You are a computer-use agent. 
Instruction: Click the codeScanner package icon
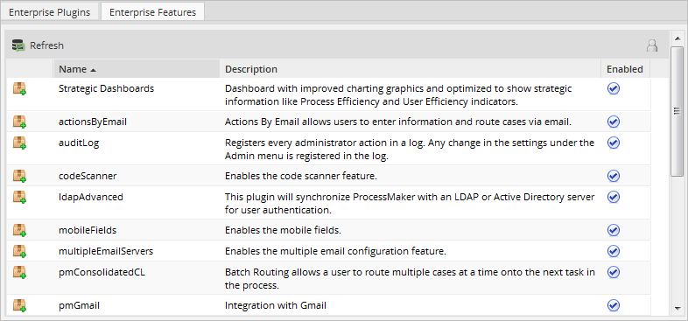coord(19,177)
